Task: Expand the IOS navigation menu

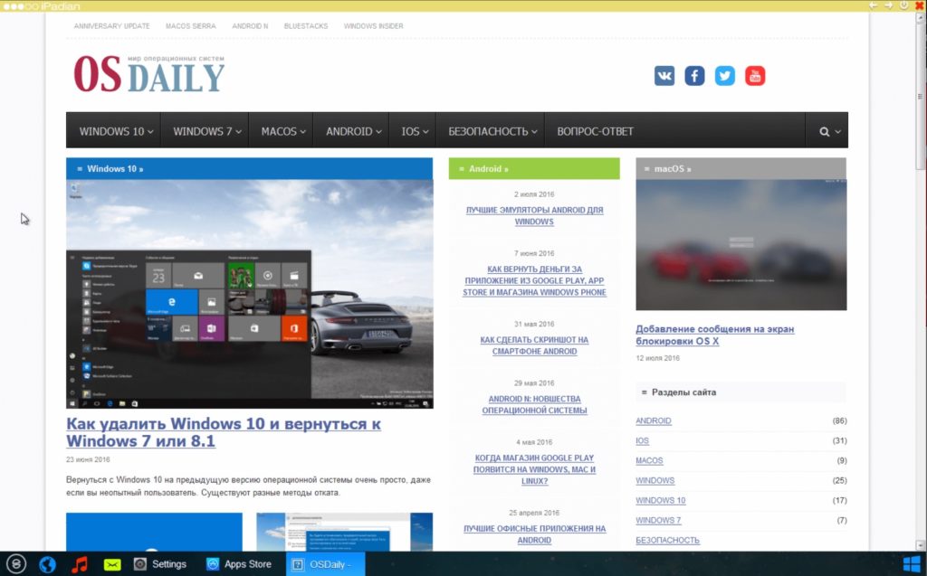Action: (x=415, y=131)
